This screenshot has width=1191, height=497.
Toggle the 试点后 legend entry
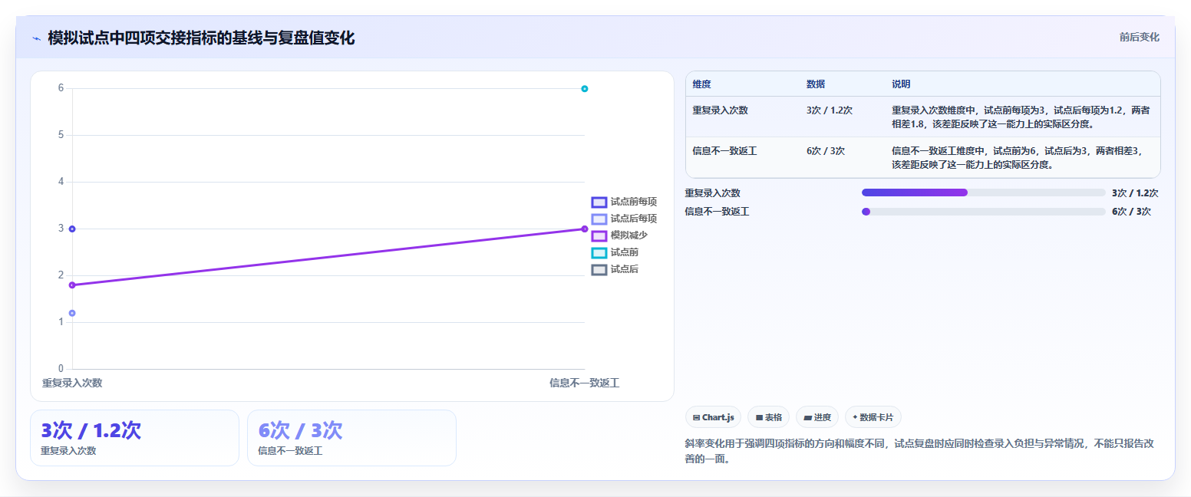615,269
